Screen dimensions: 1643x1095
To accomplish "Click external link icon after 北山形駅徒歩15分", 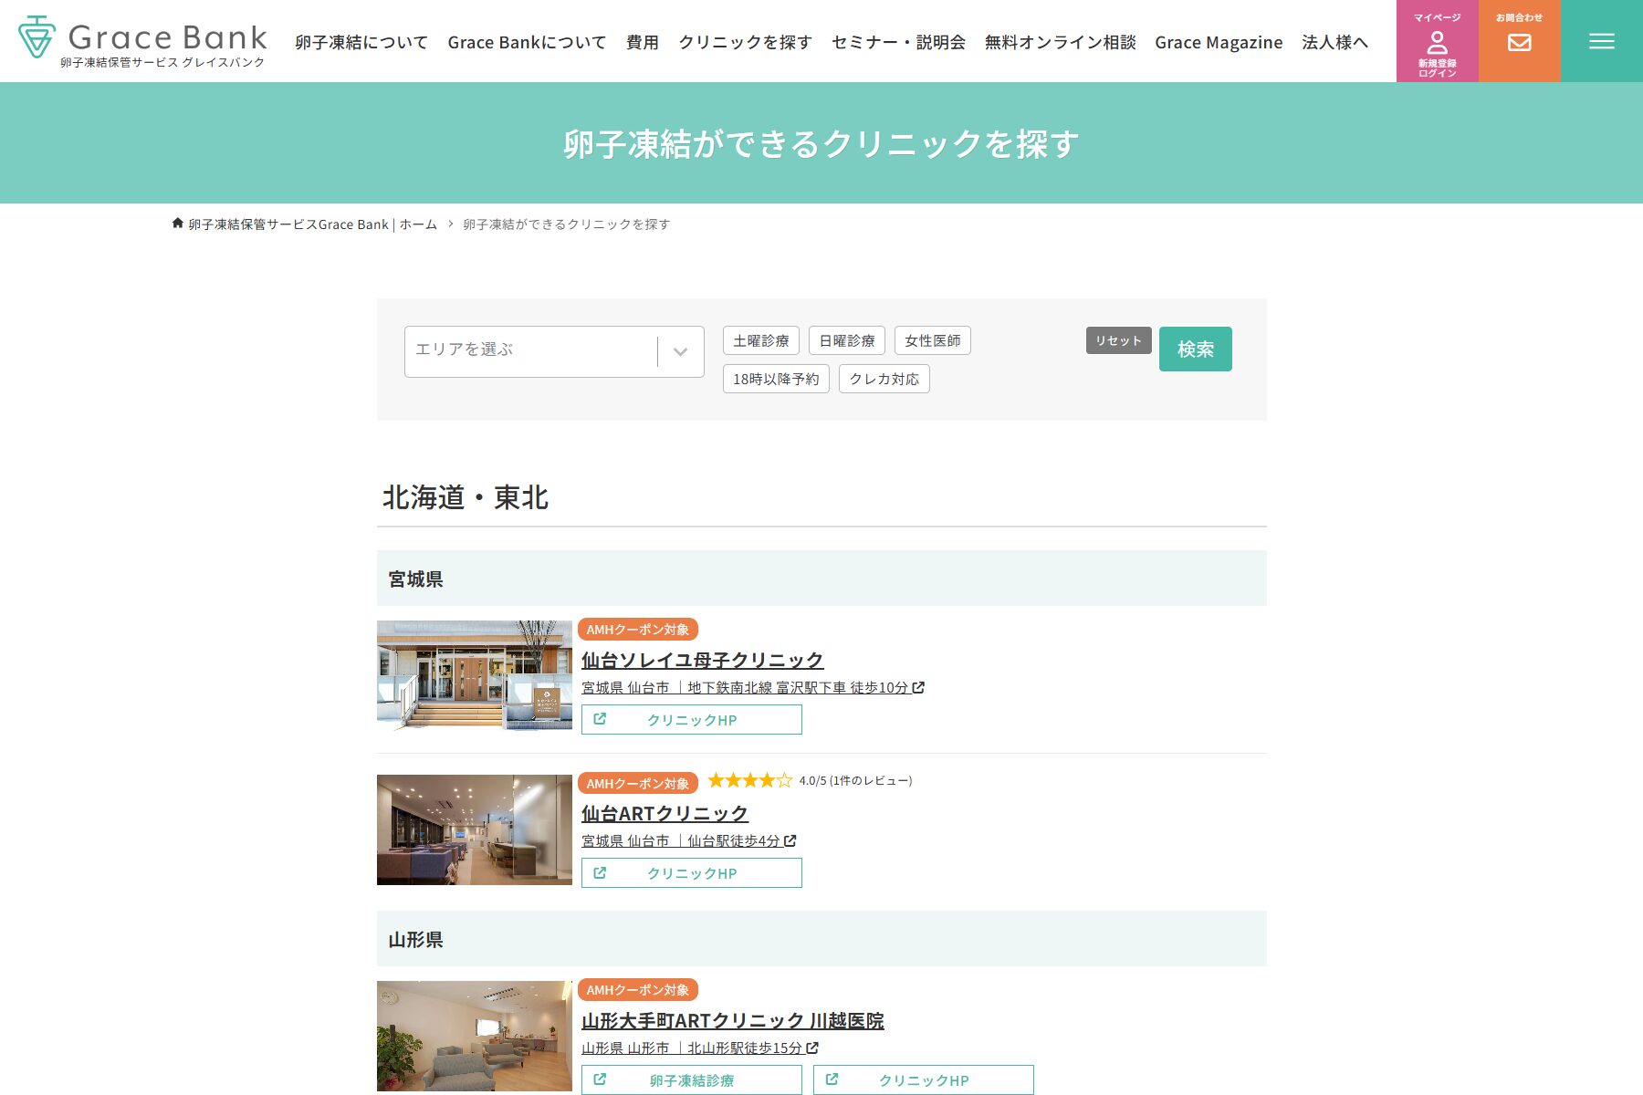I will (x=812, y=1048).
